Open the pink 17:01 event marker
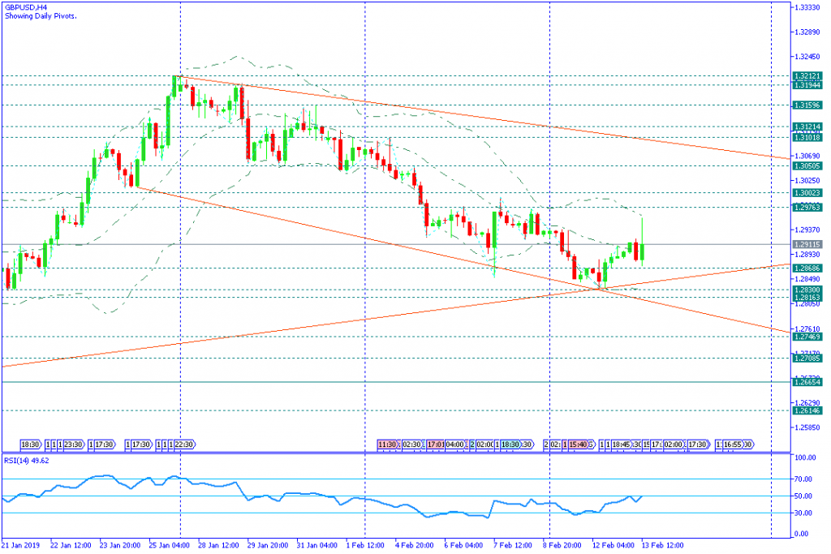The width and height of the screenshot is (831, 554). 434,444
